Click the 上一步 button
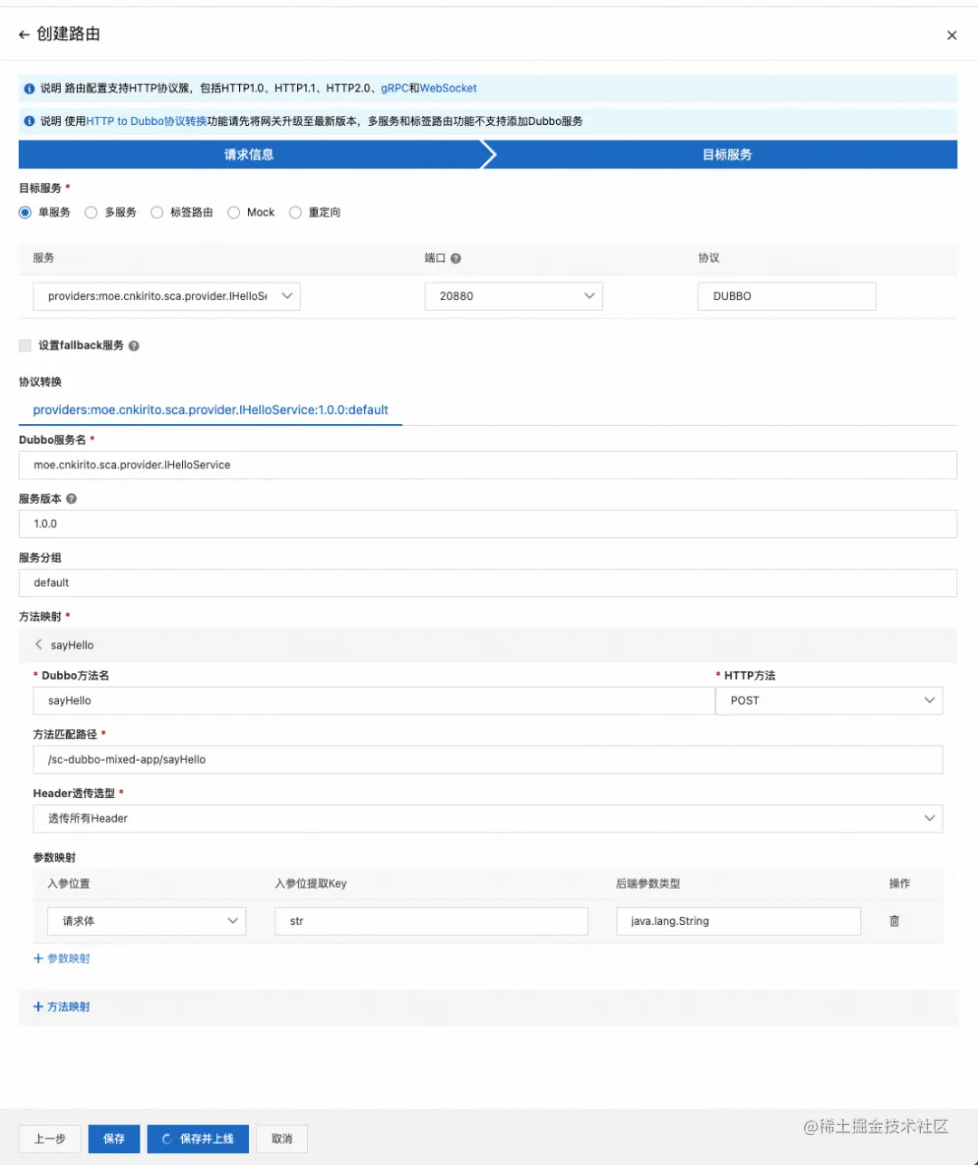Image resolution: width=978 pixels, height=1165 pixels. 50,1139
